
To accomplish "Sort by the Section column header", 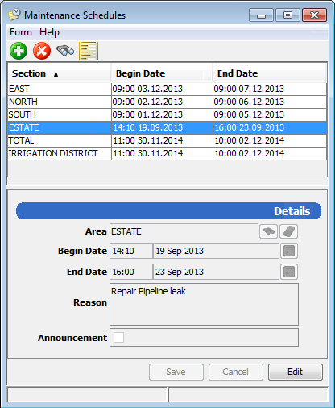I will point(60,73).
